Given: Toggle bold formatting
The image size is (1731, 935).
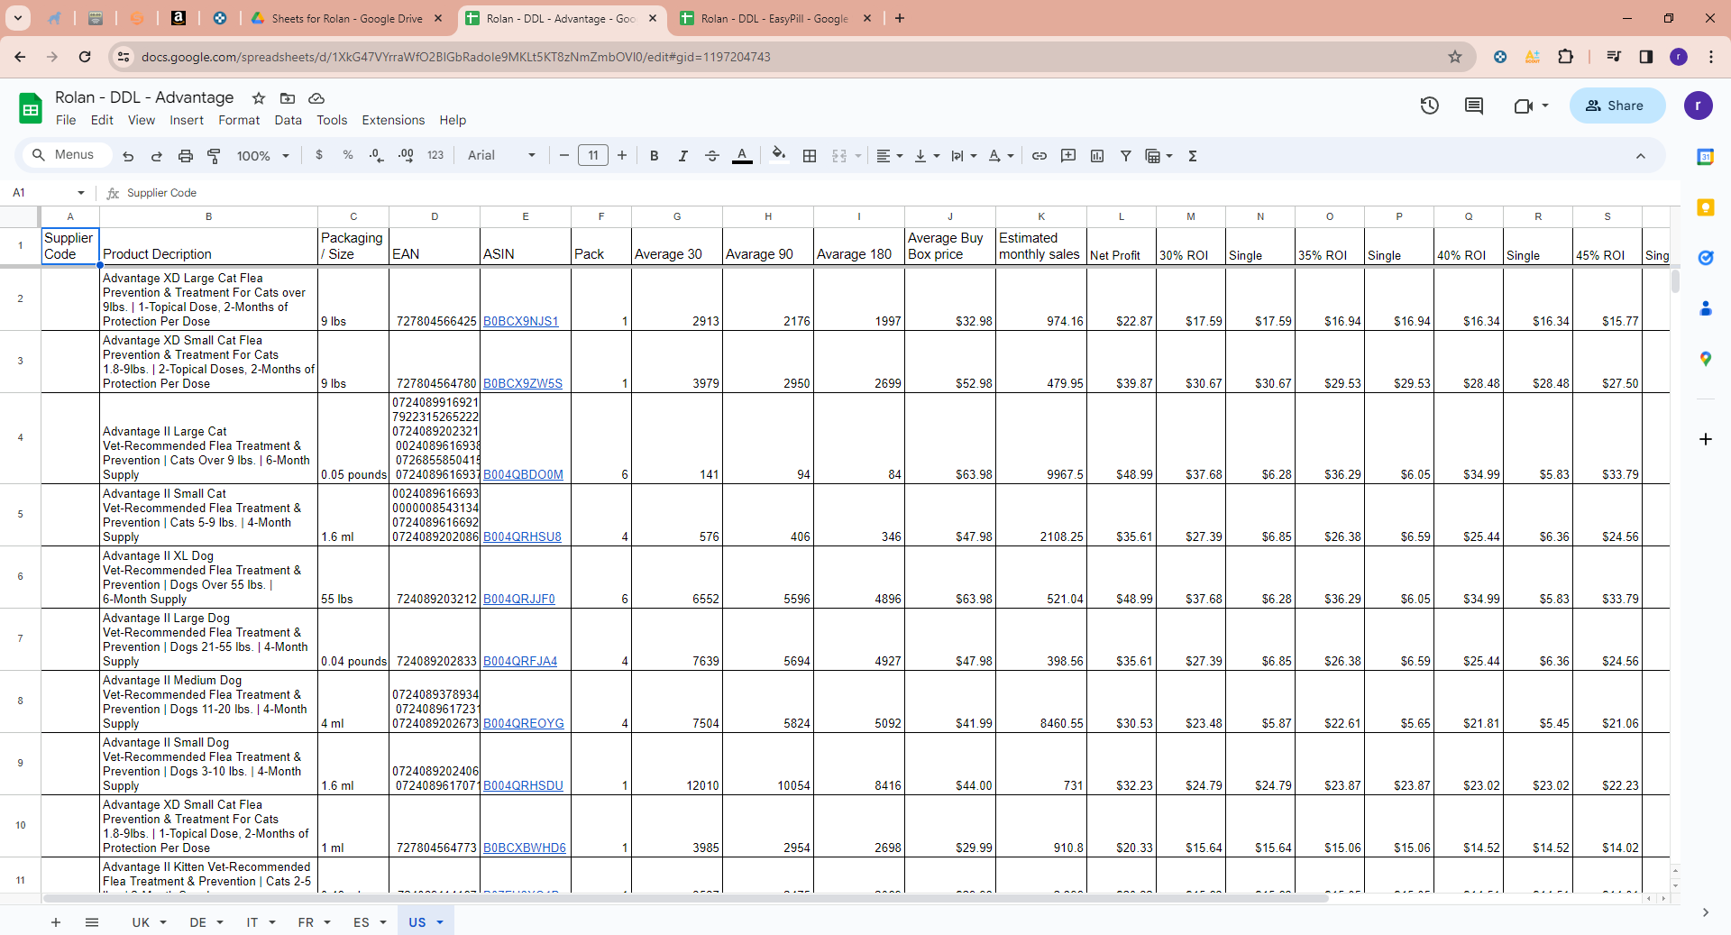Looking at the screenshot, I should (x=655, y=156).
